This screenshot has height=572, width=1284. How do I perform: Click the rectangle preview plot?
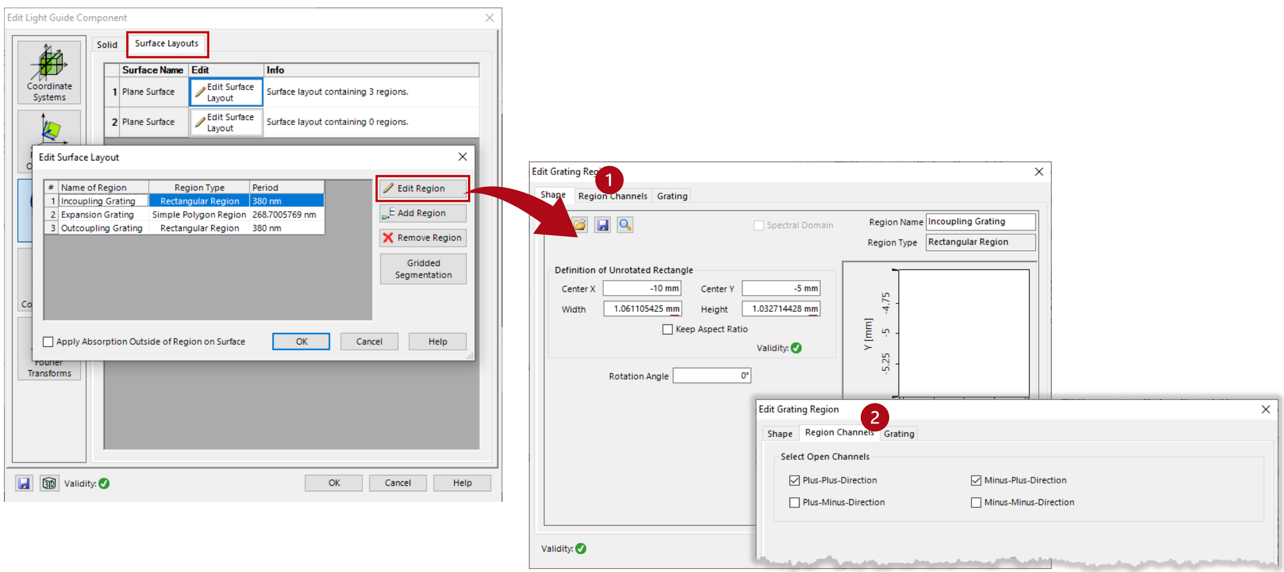click(x=963, y=333)
